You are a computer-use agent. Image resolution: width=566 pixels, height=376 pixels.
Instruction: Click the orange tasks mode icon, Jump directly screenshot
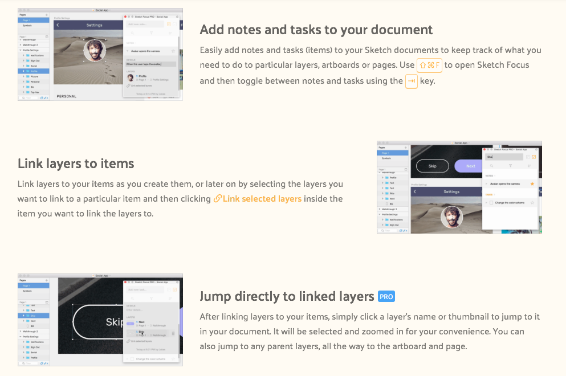point(175,290)
